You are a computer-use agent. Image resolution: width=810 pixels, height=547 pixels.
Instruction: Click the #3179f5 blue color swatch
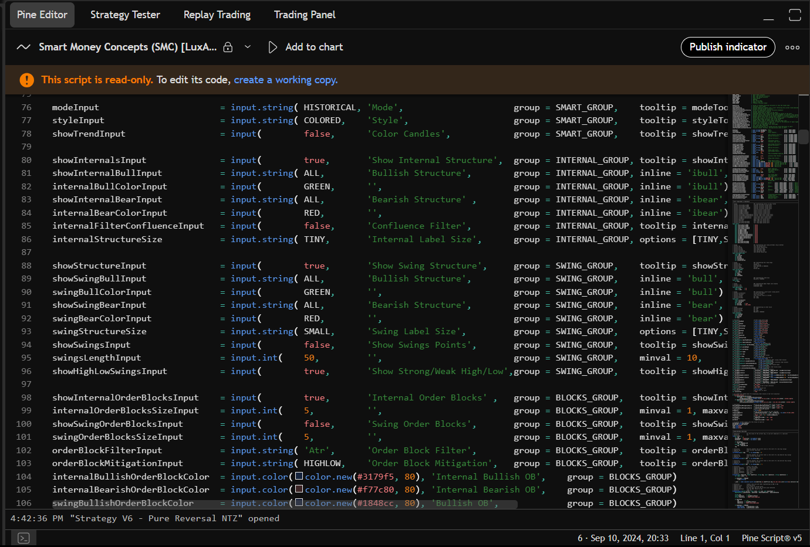click(299, 477)
